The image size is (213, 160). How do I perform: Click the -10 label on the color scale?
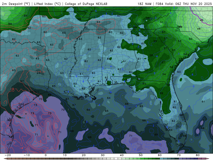(27, 155)
